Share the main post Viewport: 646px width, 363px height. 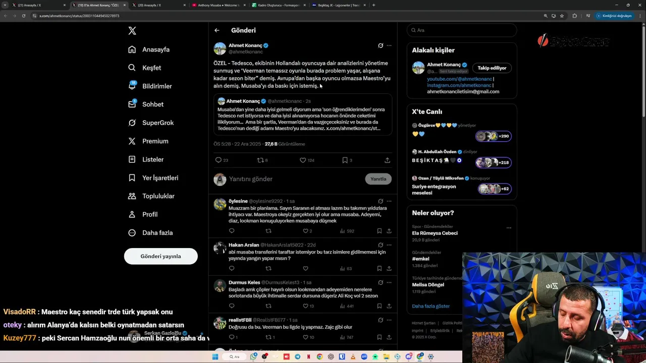pyautogui.click(x=387, y=160)
